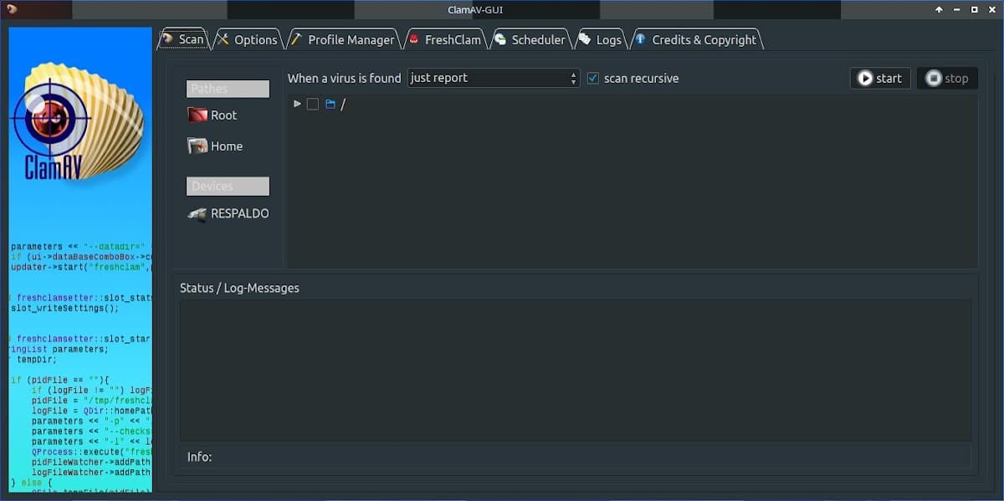
Task: Click the Home folder icon in Pathes
Action: [x=197, y=146]
